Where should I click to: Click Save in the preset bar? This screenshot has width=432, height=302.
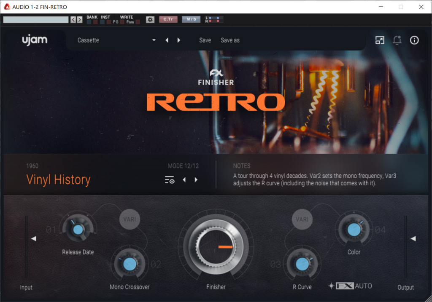205,40
